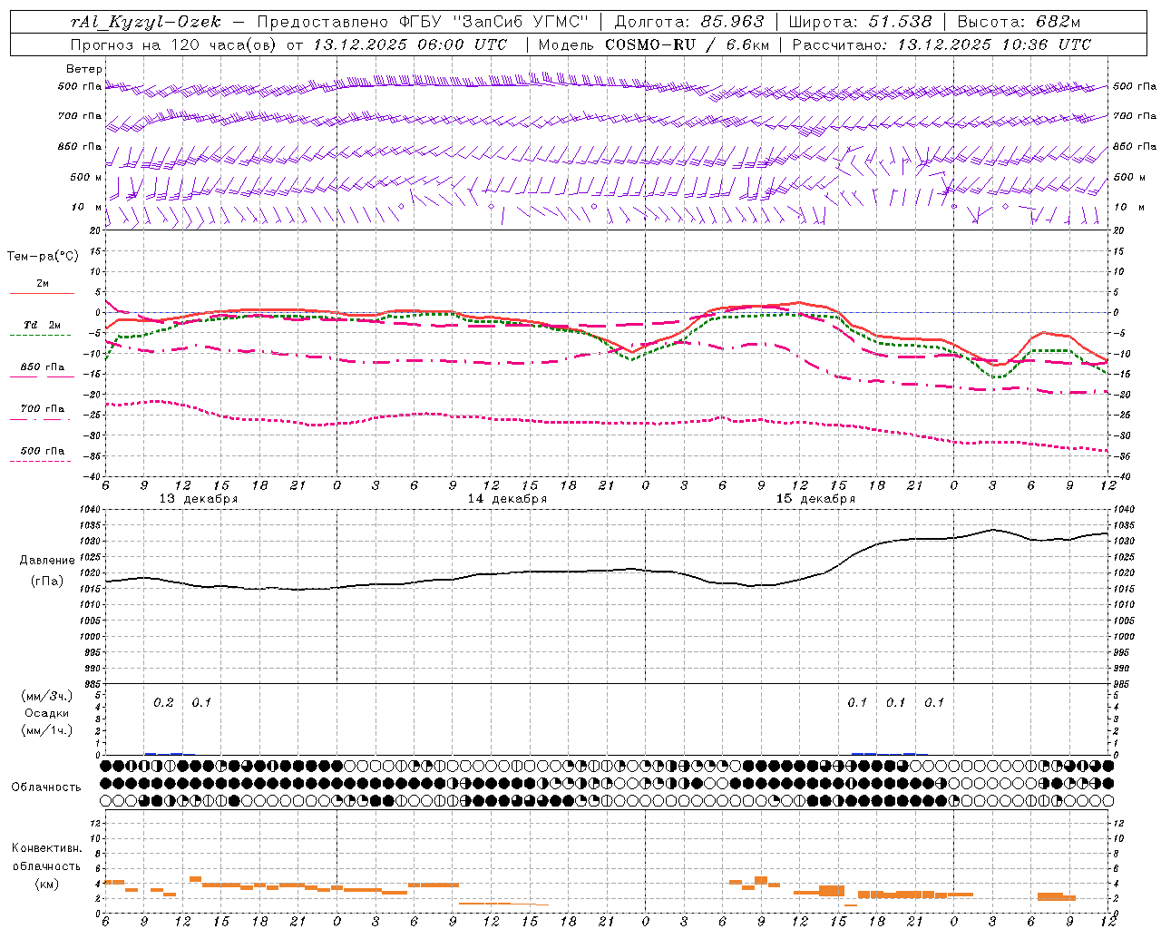The width and height of the screenshot is (1161, 929).
Task: Click the longitude value Долгота: 85.963
Action: tap(689, 22)
